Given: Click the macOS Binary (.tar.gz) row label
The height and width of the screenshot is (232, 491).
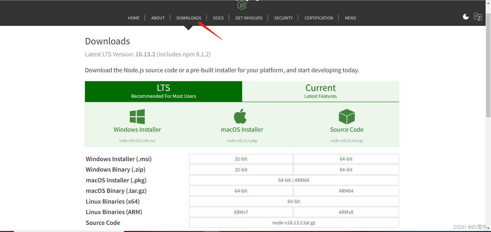Looking at the screenshot, I should point(116,191).
